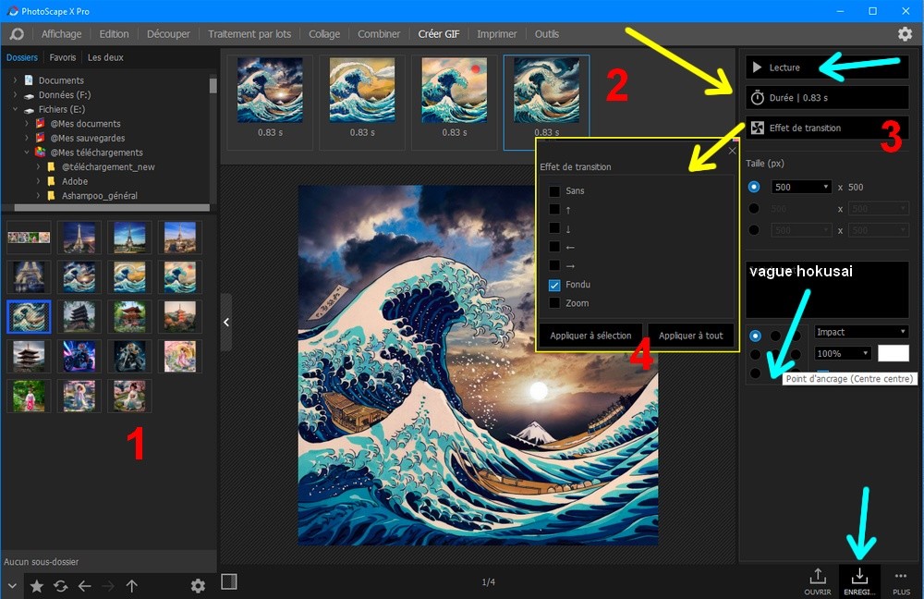Open file browser settings gear at bottom
Screen dimensions: 924x599
(198, 585)
